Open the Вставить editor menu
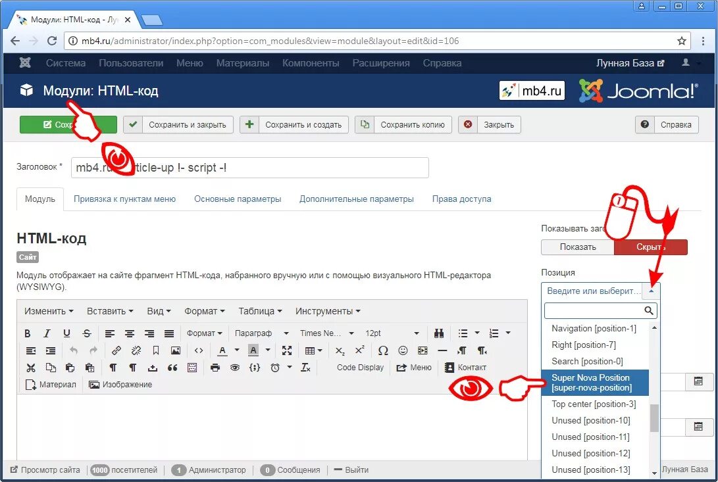 pos(110,311)
